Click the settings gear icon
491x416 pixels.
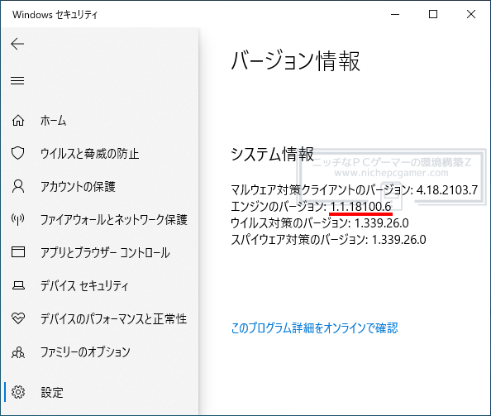(x=18, y=392)
